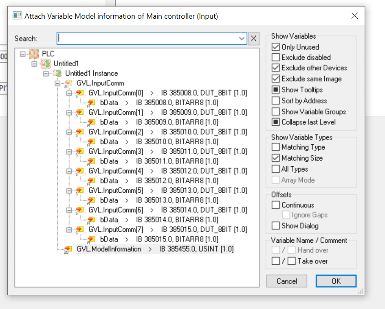
Task: Select the Untitled1 Instance label
Action: click(92, 74)
